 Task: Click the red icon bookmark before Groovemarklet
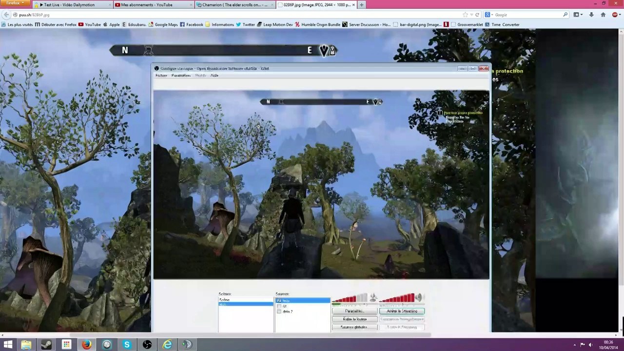coord(446,24)
